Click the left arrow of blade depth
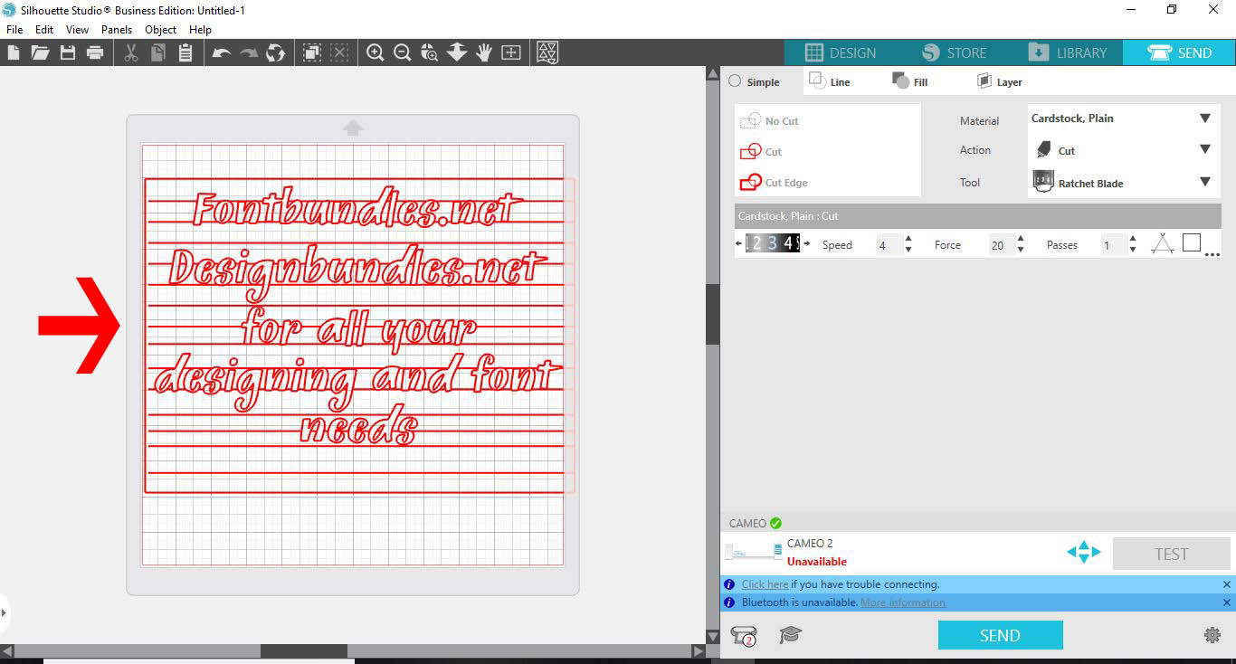This screenshot has width=1236, height=664. [739, 243]
